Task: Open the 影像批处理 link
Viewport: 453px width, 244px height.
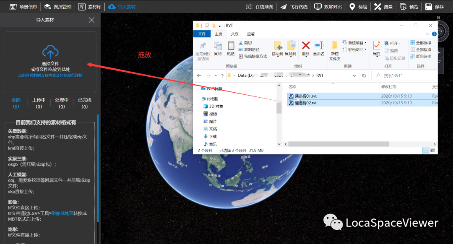Action: click(62, 213)
